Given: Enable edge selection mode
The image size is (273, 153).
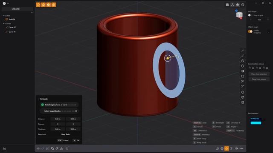Looking at the screenshot, I should [44, 5].
